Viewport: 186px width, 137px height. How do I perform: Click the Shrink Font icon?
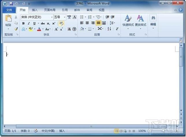(x=62, y=29)
